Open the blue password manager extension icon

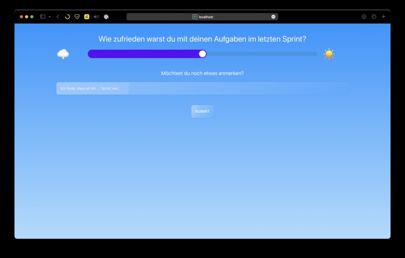tap(106, 17)
